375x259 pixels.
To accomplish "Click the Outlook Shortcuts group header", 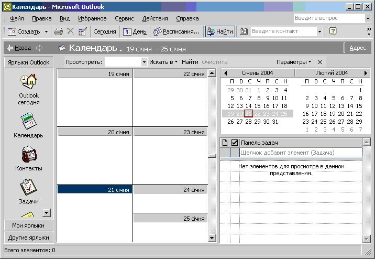I will click(x=28, y=62).
